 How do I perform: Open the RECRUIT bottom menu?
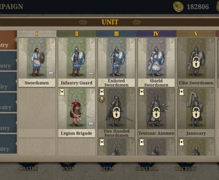[186, 168]
